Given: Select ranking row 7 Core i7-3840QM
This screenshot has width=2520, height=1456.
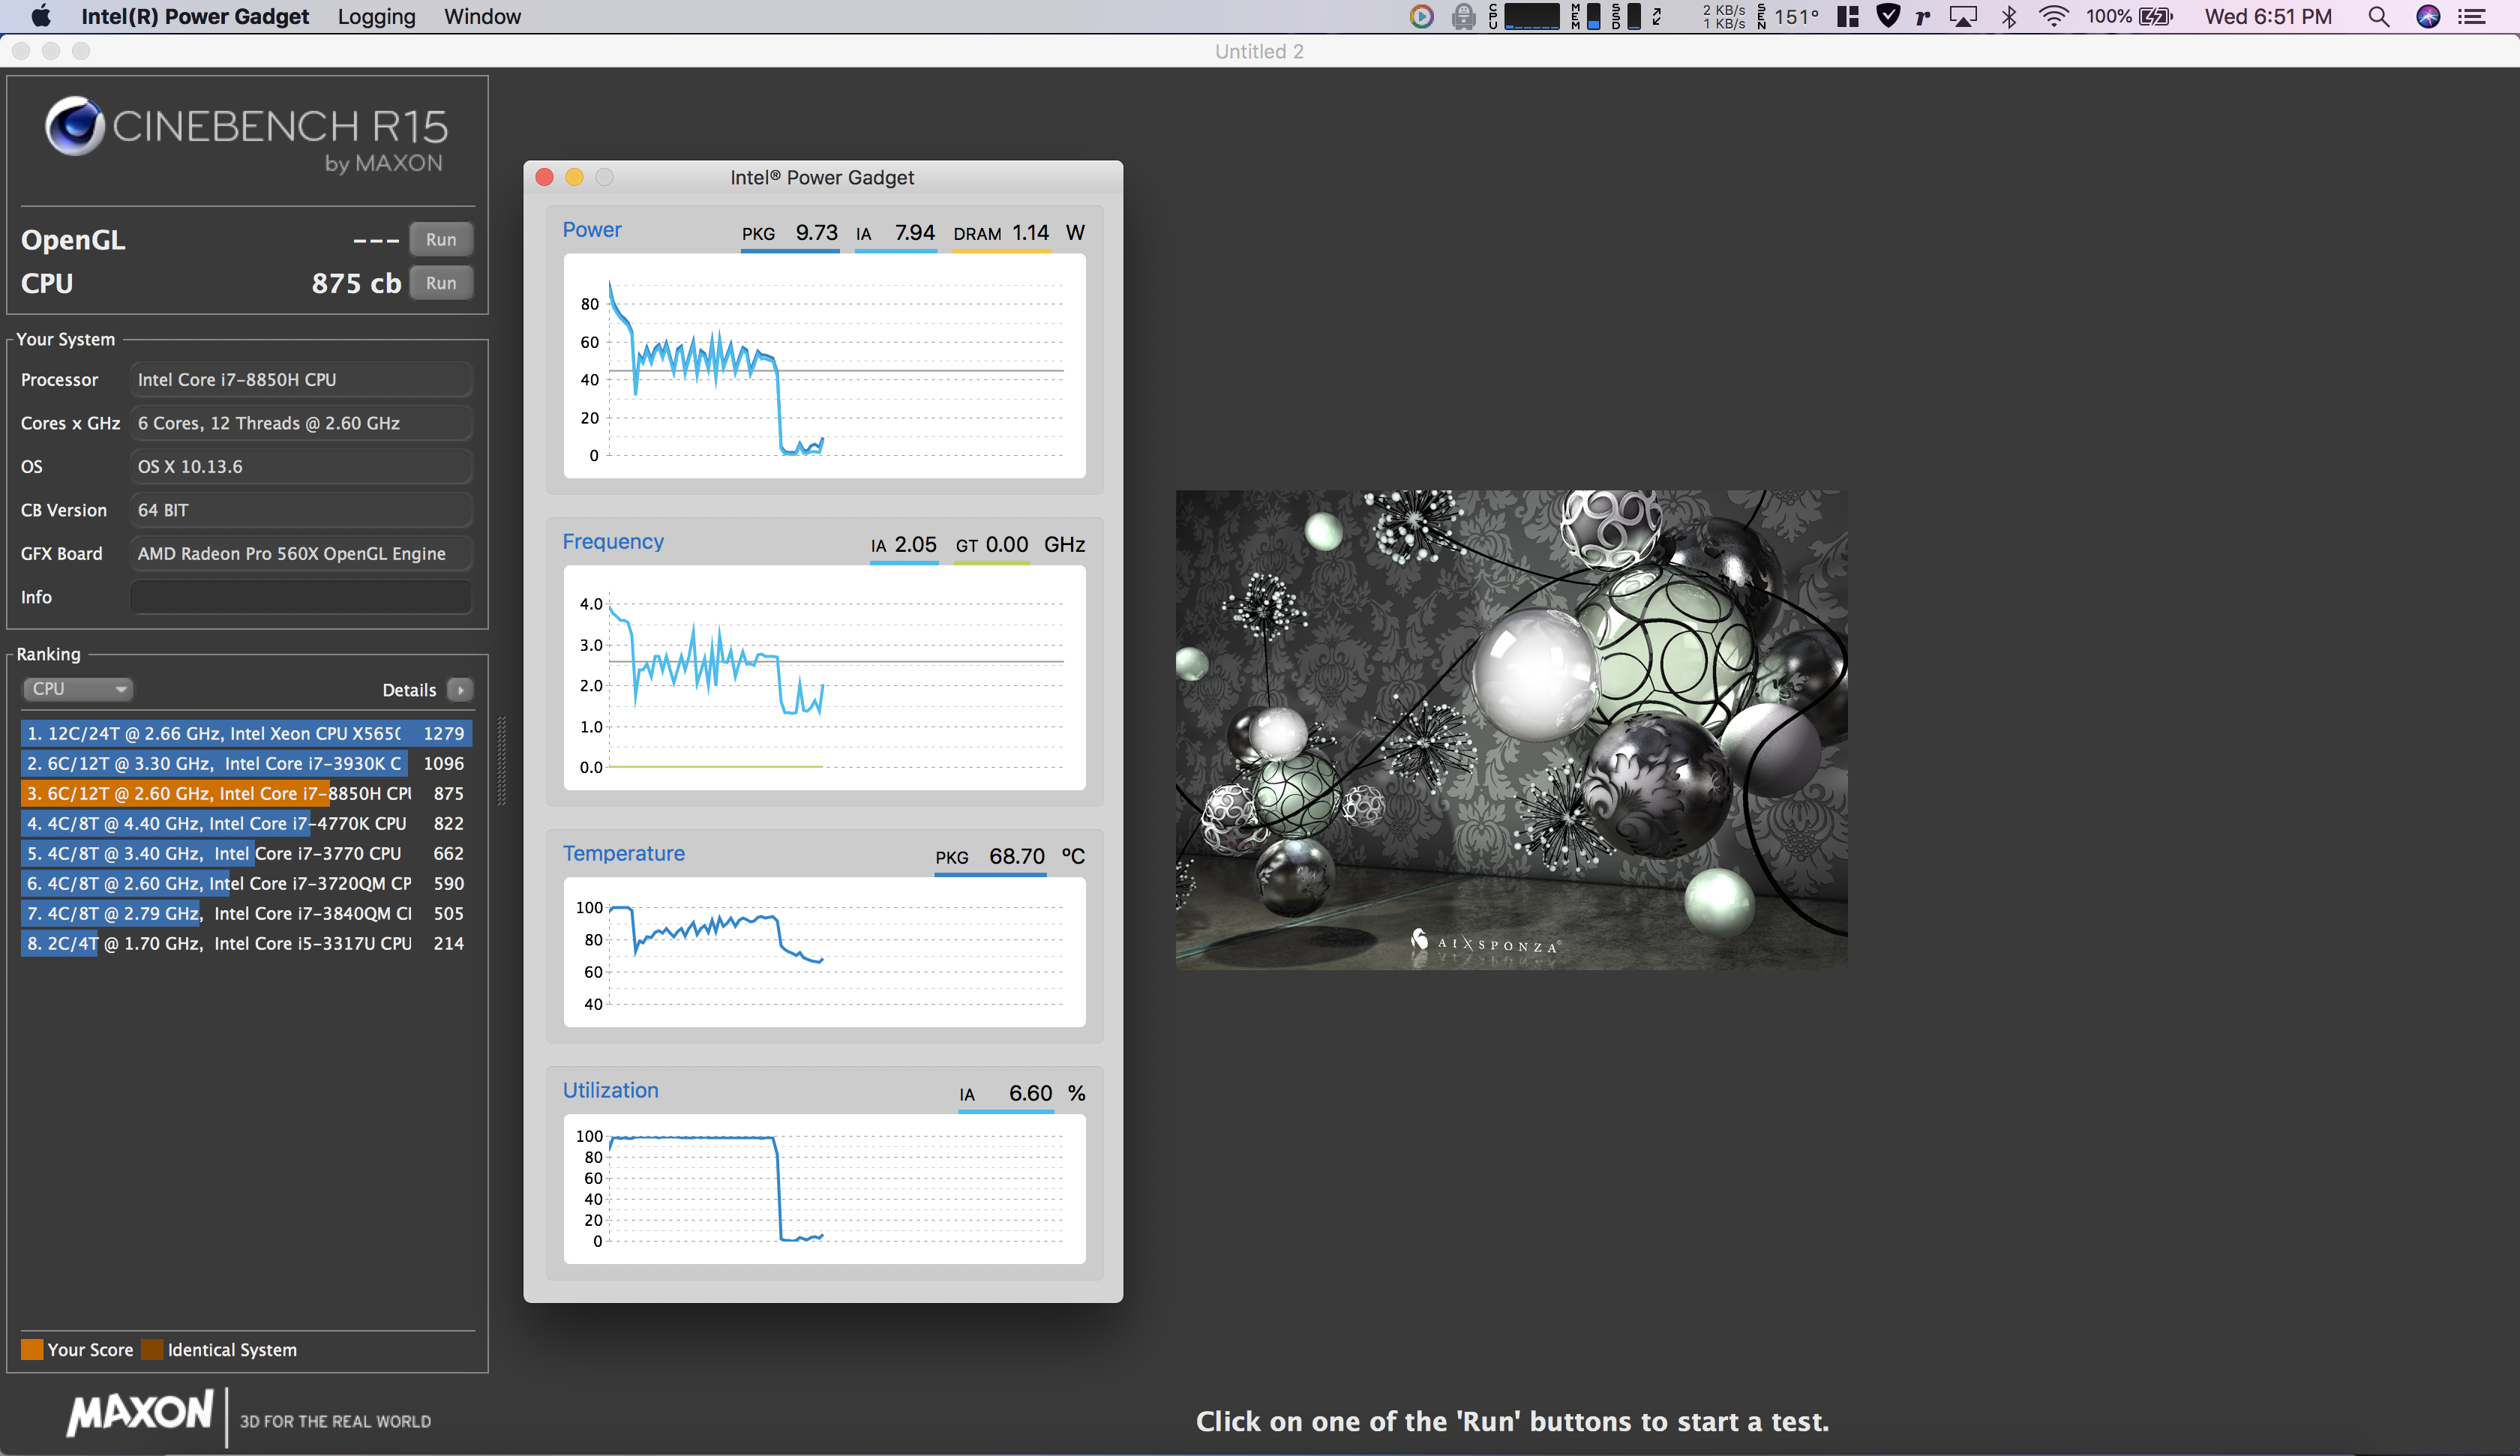Looking at the screenshot, I should click(x=246, y=913).
